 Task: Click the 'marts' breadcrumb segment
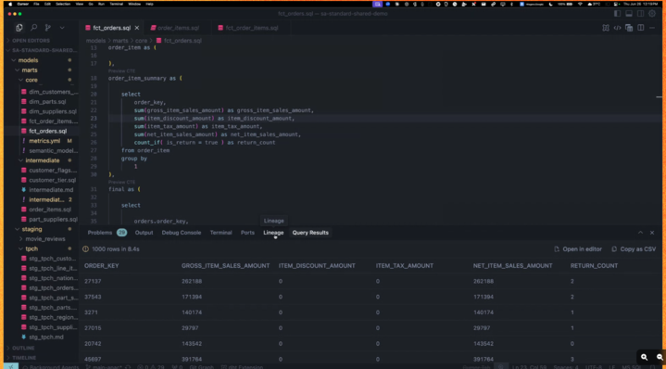point(120,41)
